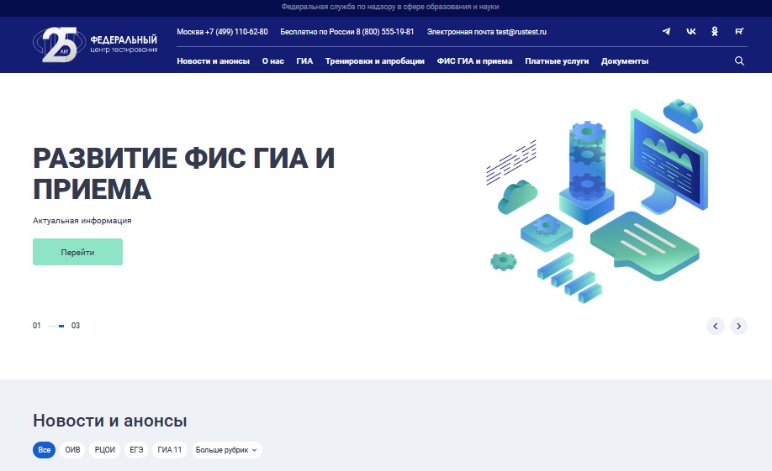
Task: Select the ГИА 11 news filter
Action: click(x=169, y=450)
